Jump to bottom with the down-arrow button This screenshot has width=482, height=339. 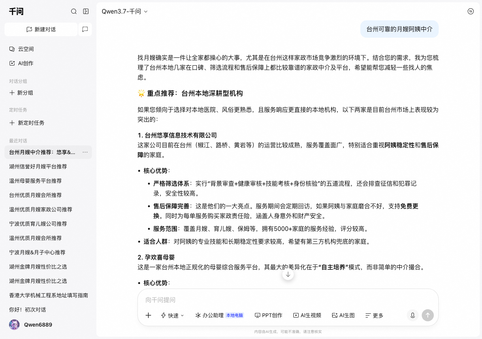[x=288, y=274]
